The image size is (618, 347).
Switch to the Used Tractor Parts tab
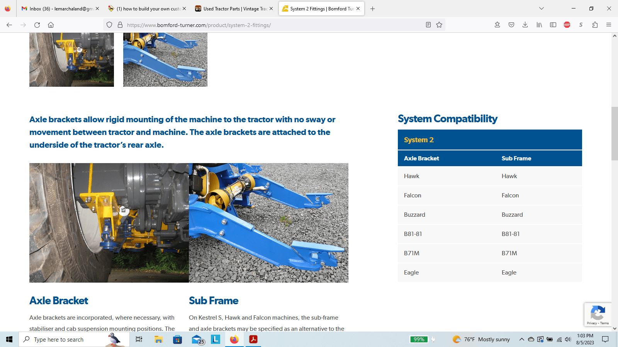[x=232, y=8]
